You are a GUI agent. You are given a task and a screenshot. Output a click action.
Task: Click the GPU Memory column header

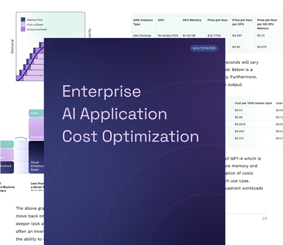pos(192,21)
